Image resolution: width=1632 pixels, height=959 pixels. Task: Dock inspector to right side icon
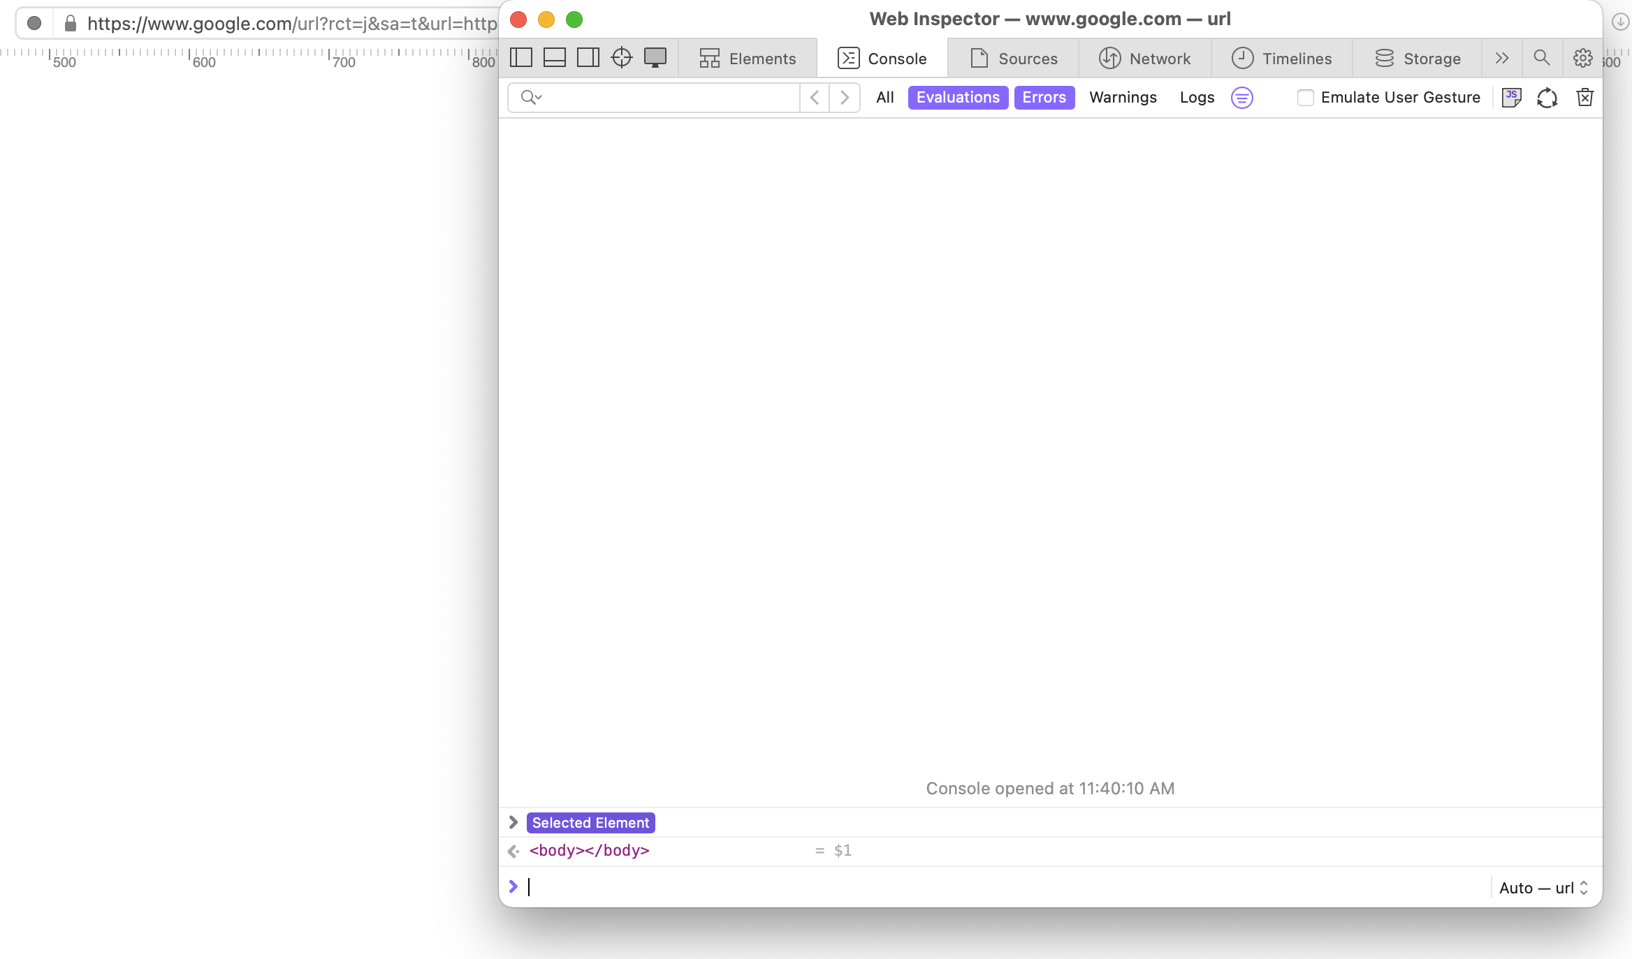[x=588, y=58]
